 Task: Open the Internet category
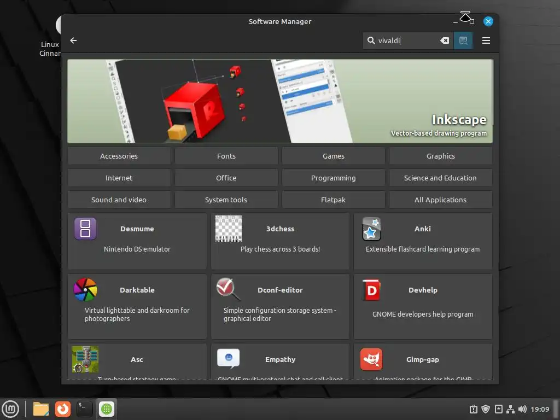pyautogui.click(x=119, y=178)
